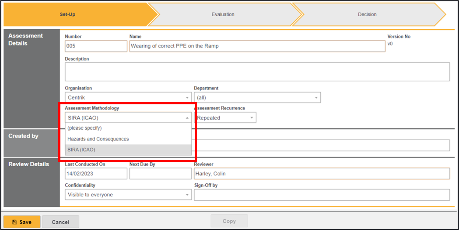Expand the Department dropdown
The image size is (459, 230).
pyautogui.click(x=257, y=98)
